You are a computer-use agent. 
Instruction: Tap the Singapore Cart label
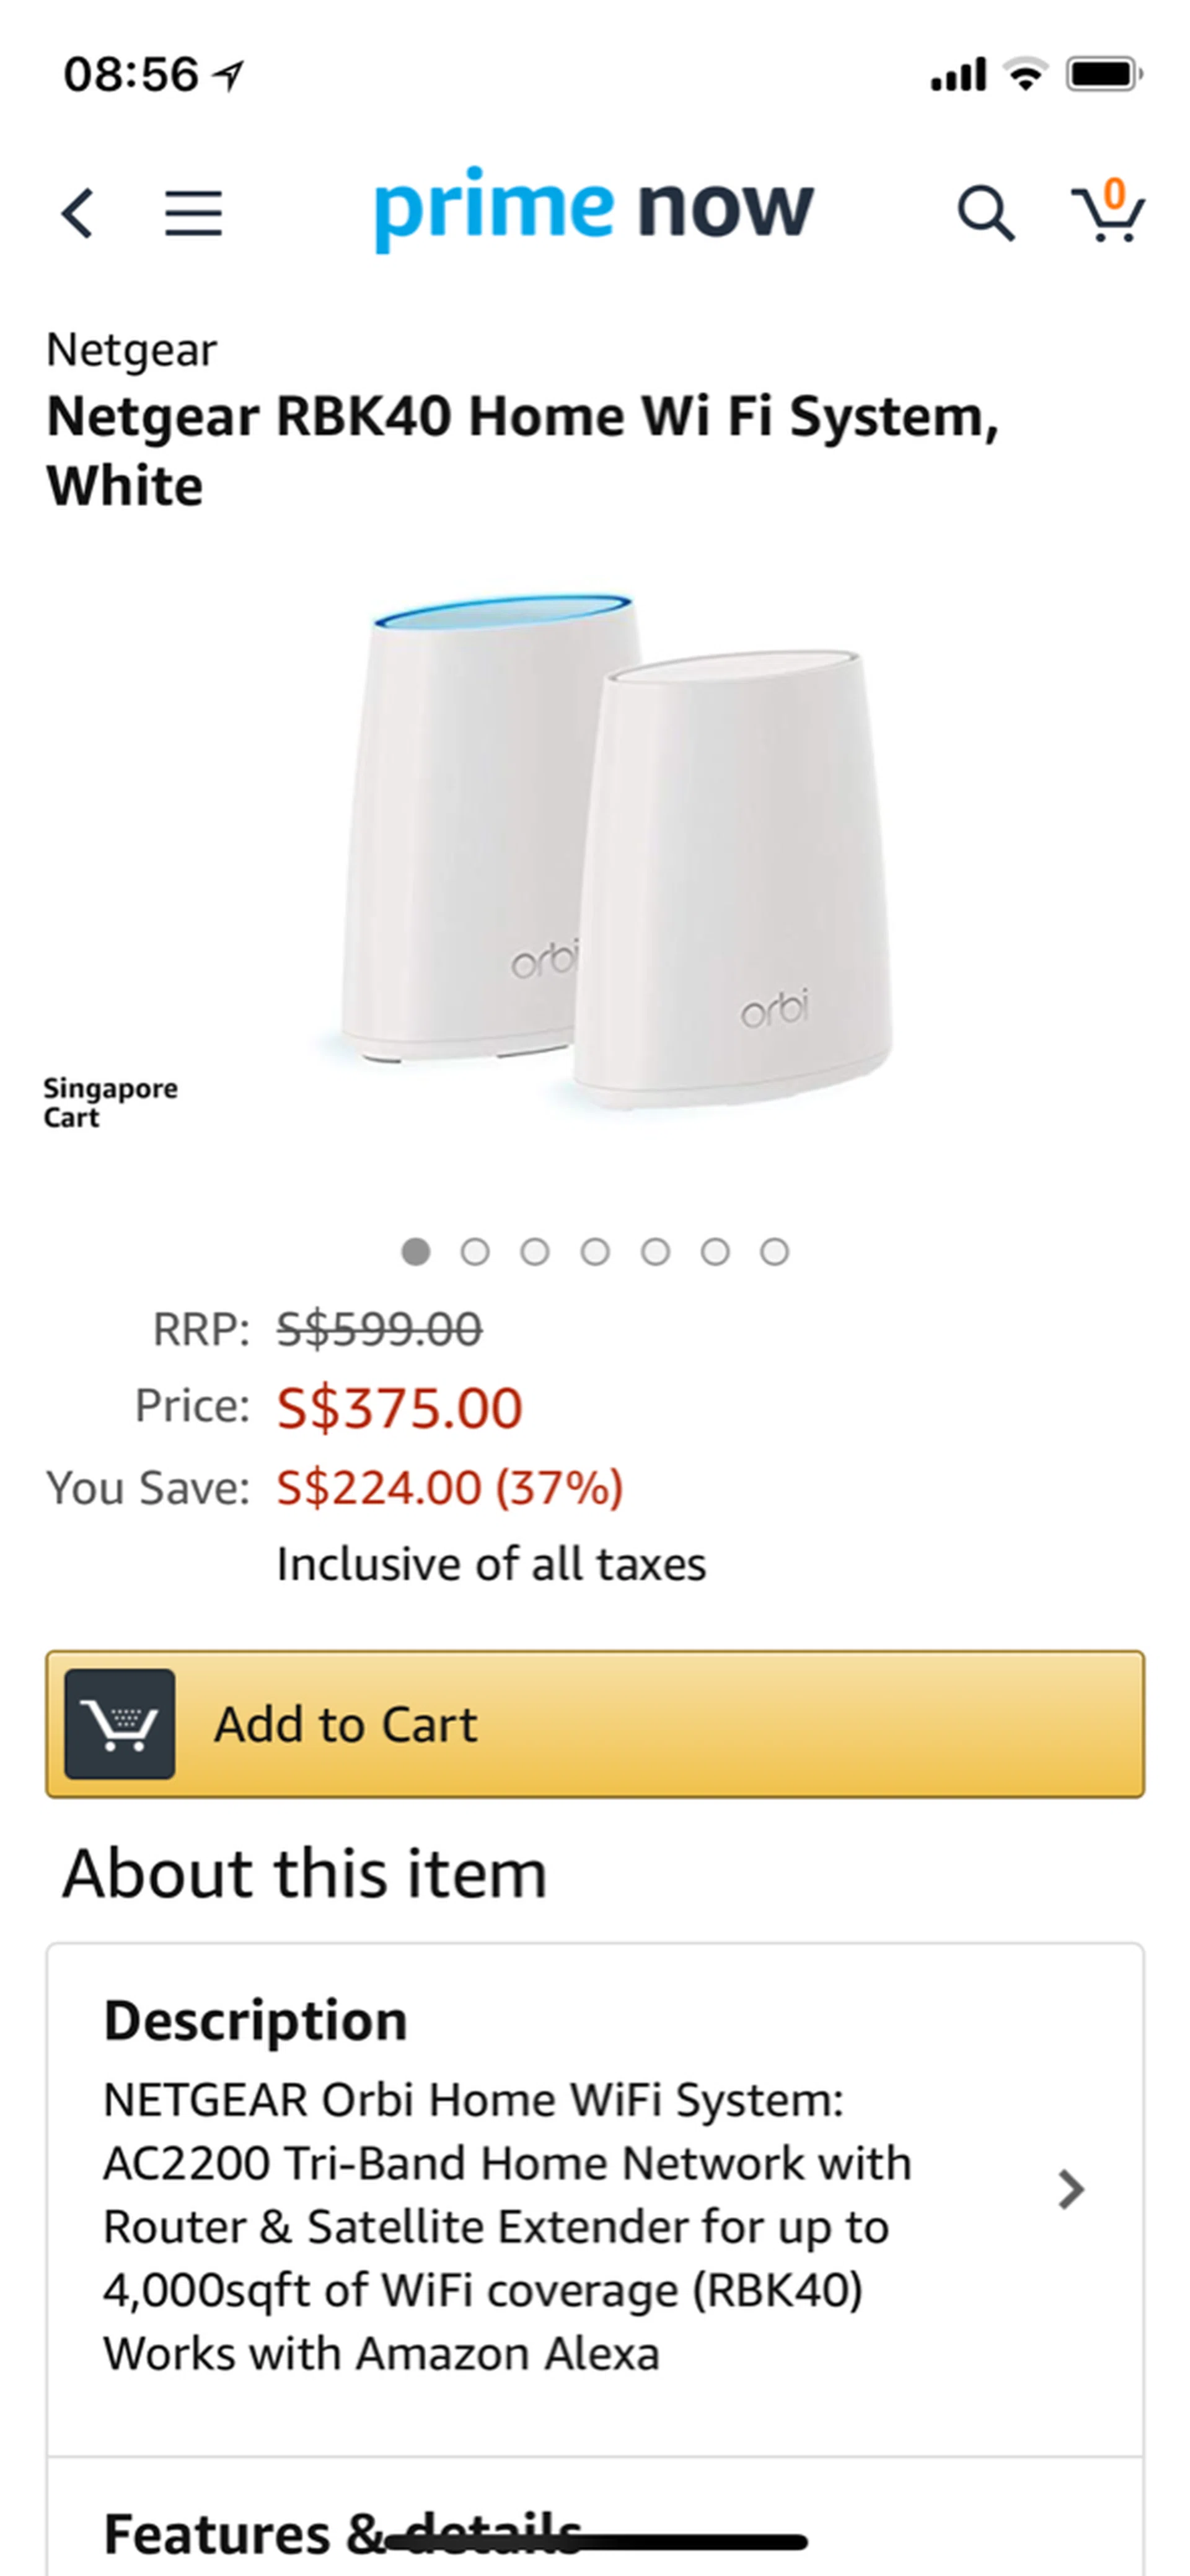pos(110,1102)
